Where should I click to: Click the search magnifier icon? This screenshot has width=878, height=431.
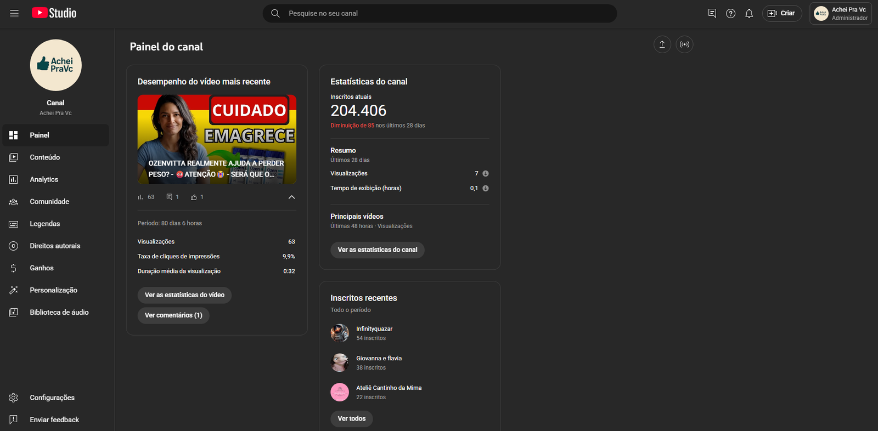tap(275, 13)
